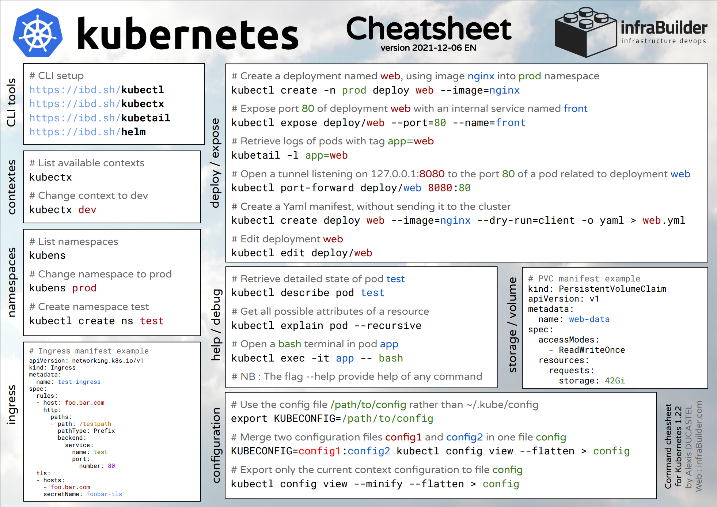Click the 'CLI tools' section label
717x507 pixels.
pos(12,102)
